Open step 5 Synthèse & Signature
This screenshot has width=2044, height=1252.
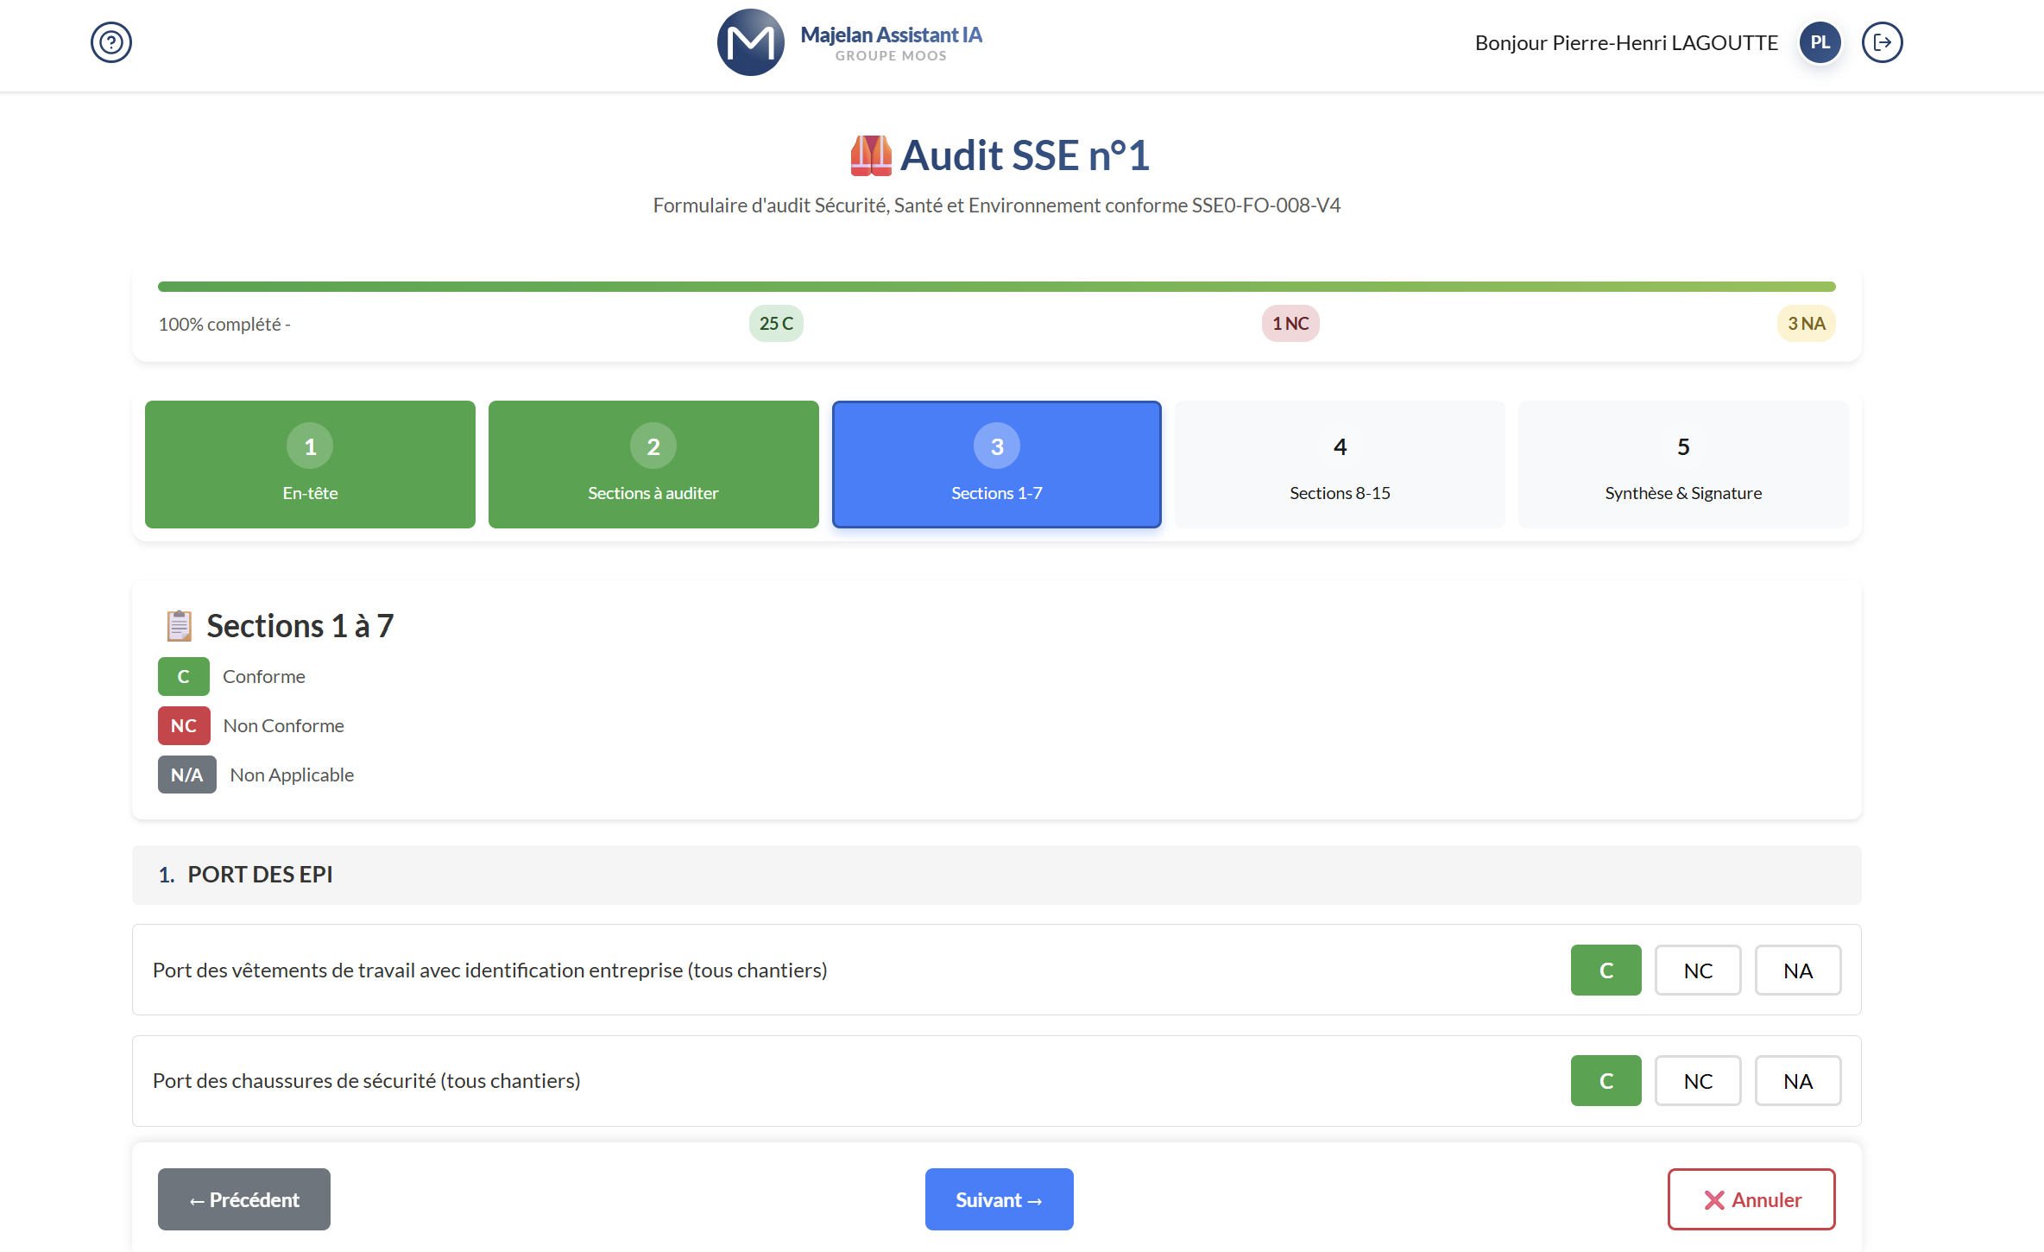pyautogui.click(x=1682, y=465)
